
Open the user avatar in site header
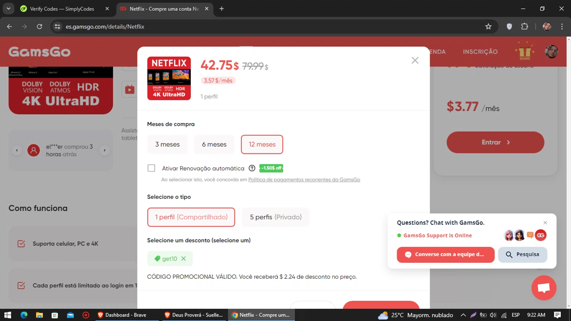(x=551, y=51)
